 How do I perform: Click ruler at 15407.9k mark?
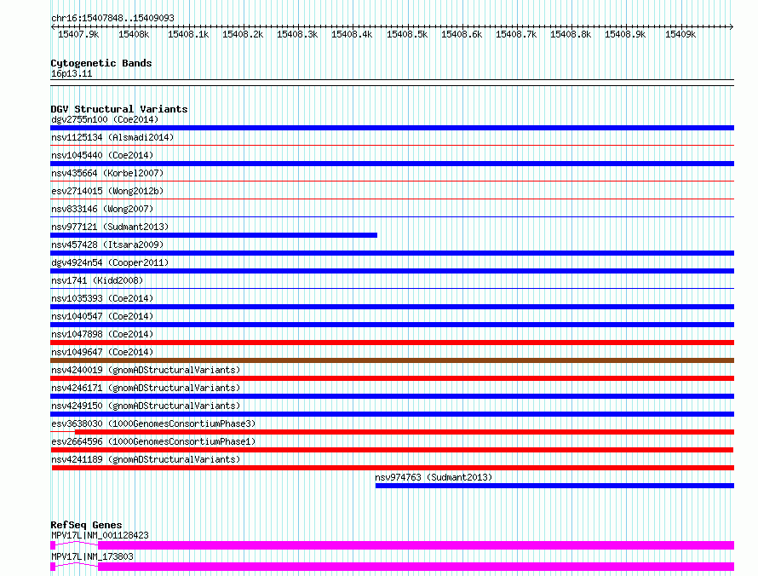[78, 34]
